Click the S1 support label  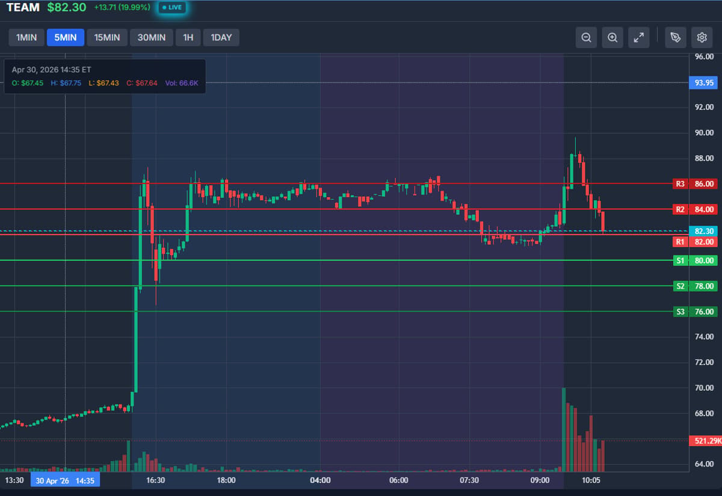tap(680, 260)
